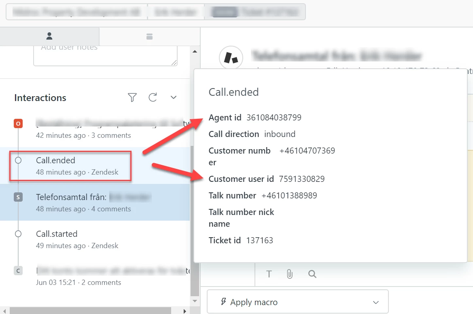
Task: Click the horizontal scrollbar right arrow
Action: click(185, 311)
